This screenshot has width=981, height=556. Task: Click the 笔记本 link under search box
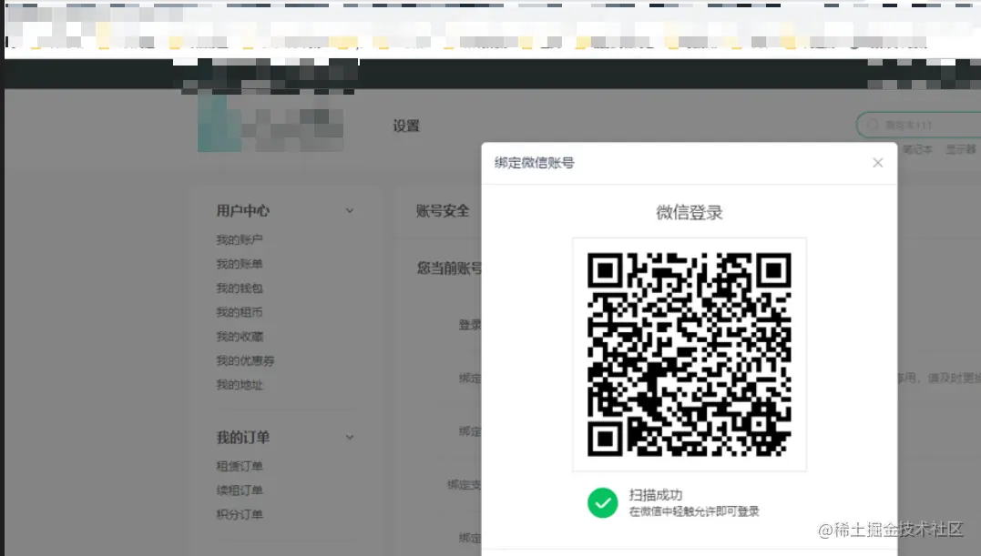(917, 149)
